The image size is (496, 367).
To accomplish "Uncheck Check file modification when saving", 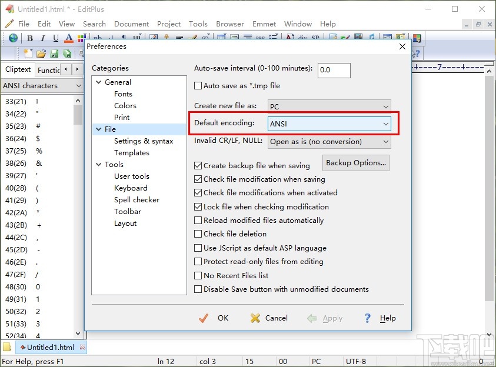I will tap(198, 179).
